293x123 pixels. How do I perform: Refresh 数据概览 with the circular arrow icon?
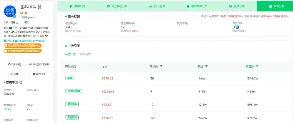[x=21, y=83]
